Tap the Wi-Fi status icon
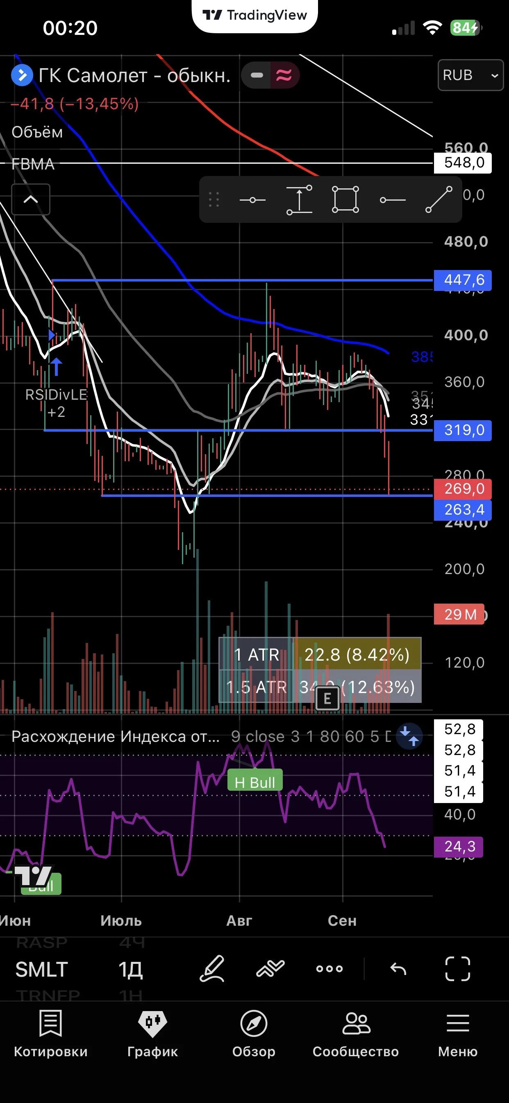This screenshot has height=1103, width=509. [x=432, y=28]
